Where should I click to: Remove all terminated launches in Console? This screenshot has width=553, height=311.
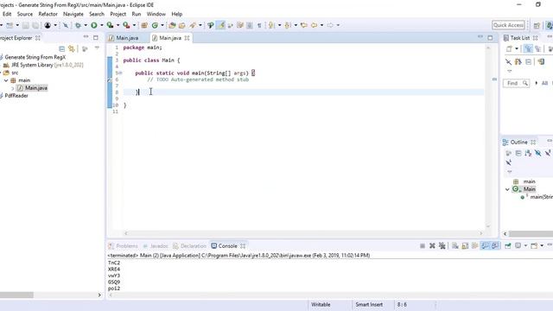442,245
